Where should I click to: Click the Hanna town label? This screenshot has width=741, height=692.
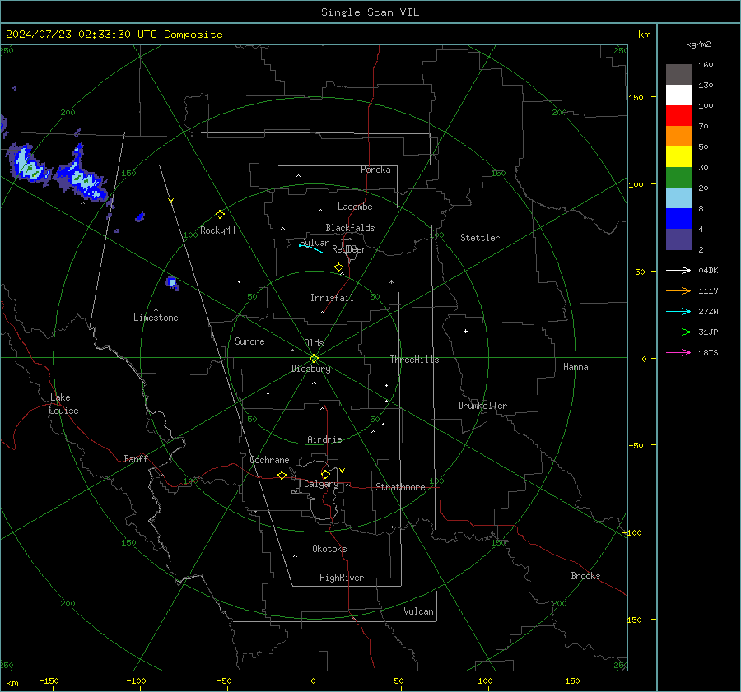[x=576, y=367]
